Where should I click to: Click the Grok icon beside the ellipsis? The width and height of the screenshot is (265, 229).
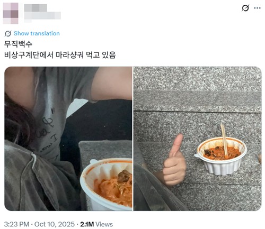tap(245, 8)
